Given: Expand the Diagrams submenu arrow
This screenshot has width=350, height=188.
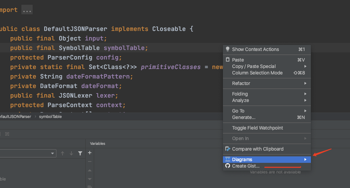Looking at the screenshot, I should point(305,159).
